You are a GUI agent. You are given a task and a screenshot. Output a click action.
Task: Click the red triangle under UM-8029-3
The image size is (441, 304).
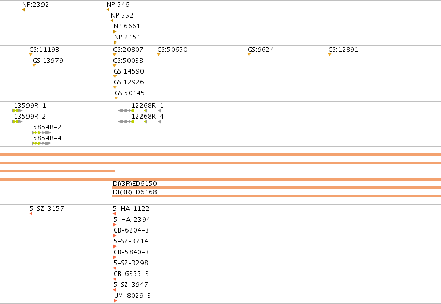coord(116,301)
